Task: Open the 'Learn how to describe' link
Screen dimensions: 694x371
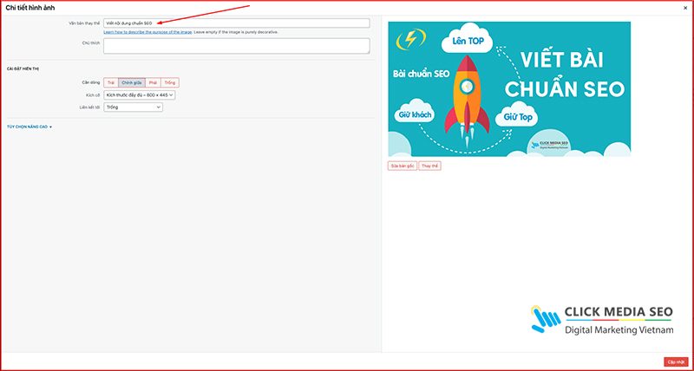Action: click(147, 32)
